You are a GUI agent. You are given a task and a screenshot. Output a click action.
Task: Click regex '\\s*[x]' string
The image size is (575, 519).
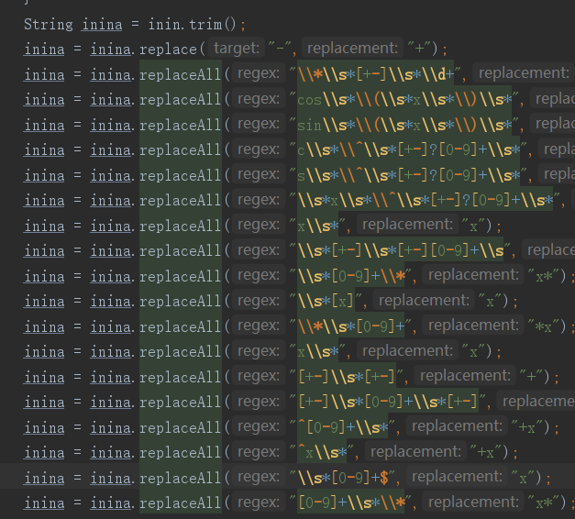(x=326, y=301)
